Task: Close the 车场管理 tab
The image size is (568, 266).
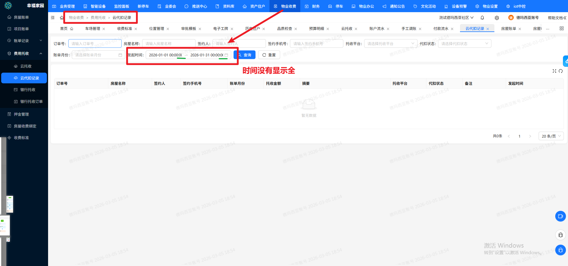Action: tap(104, 29)
